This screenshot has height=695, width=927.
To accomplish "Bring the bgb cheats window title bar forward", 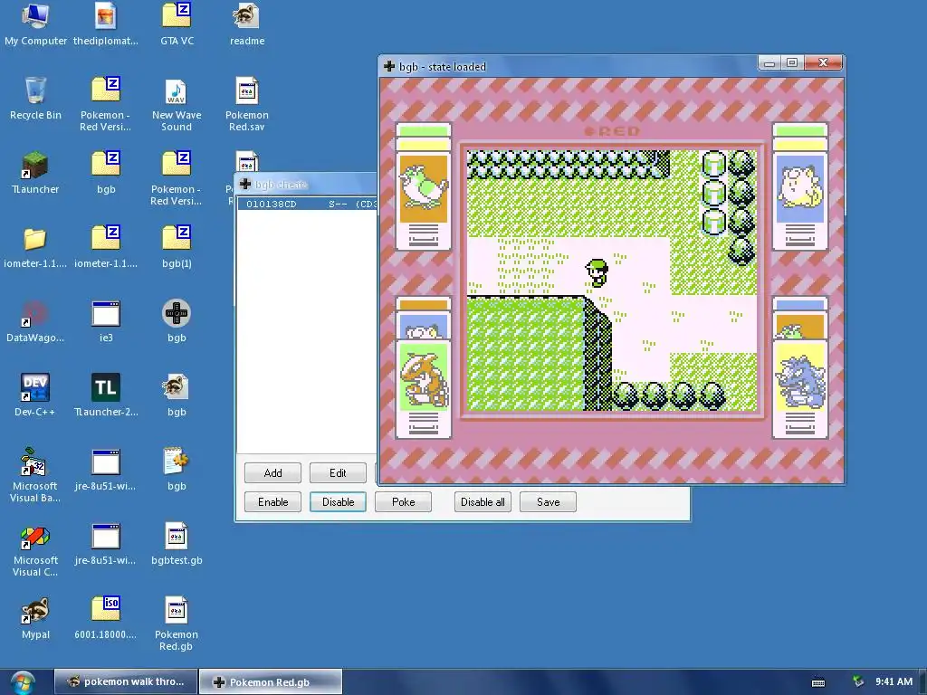I will coord(308,185).
